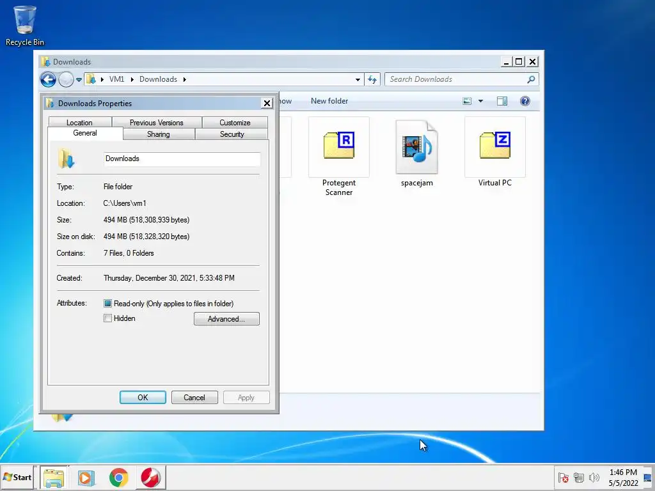Launch Windows Media Player from taskbar
The width and height of the screenshot is (655, 491).
click(x=86, y=478)
